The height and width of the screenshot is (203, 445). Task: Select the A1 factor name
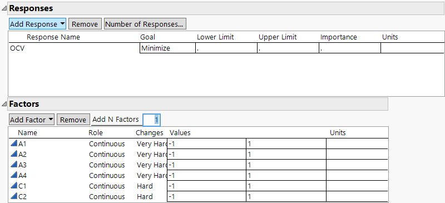coord(22,144)
